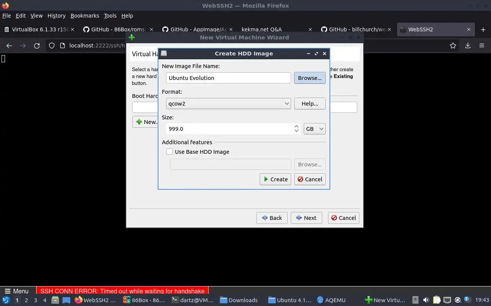Reload the current page

[x=37, y=46]
